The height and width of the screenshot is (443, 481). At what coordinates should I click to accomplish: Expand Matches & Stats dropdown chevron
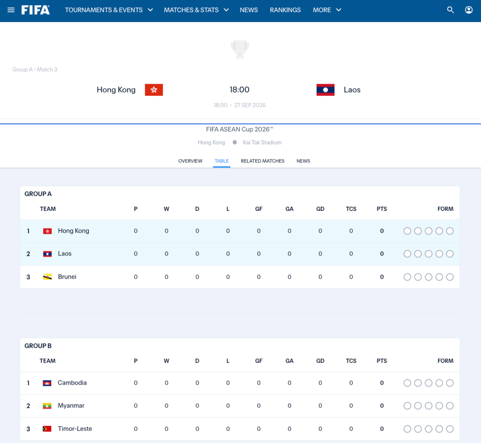[226, 10]
